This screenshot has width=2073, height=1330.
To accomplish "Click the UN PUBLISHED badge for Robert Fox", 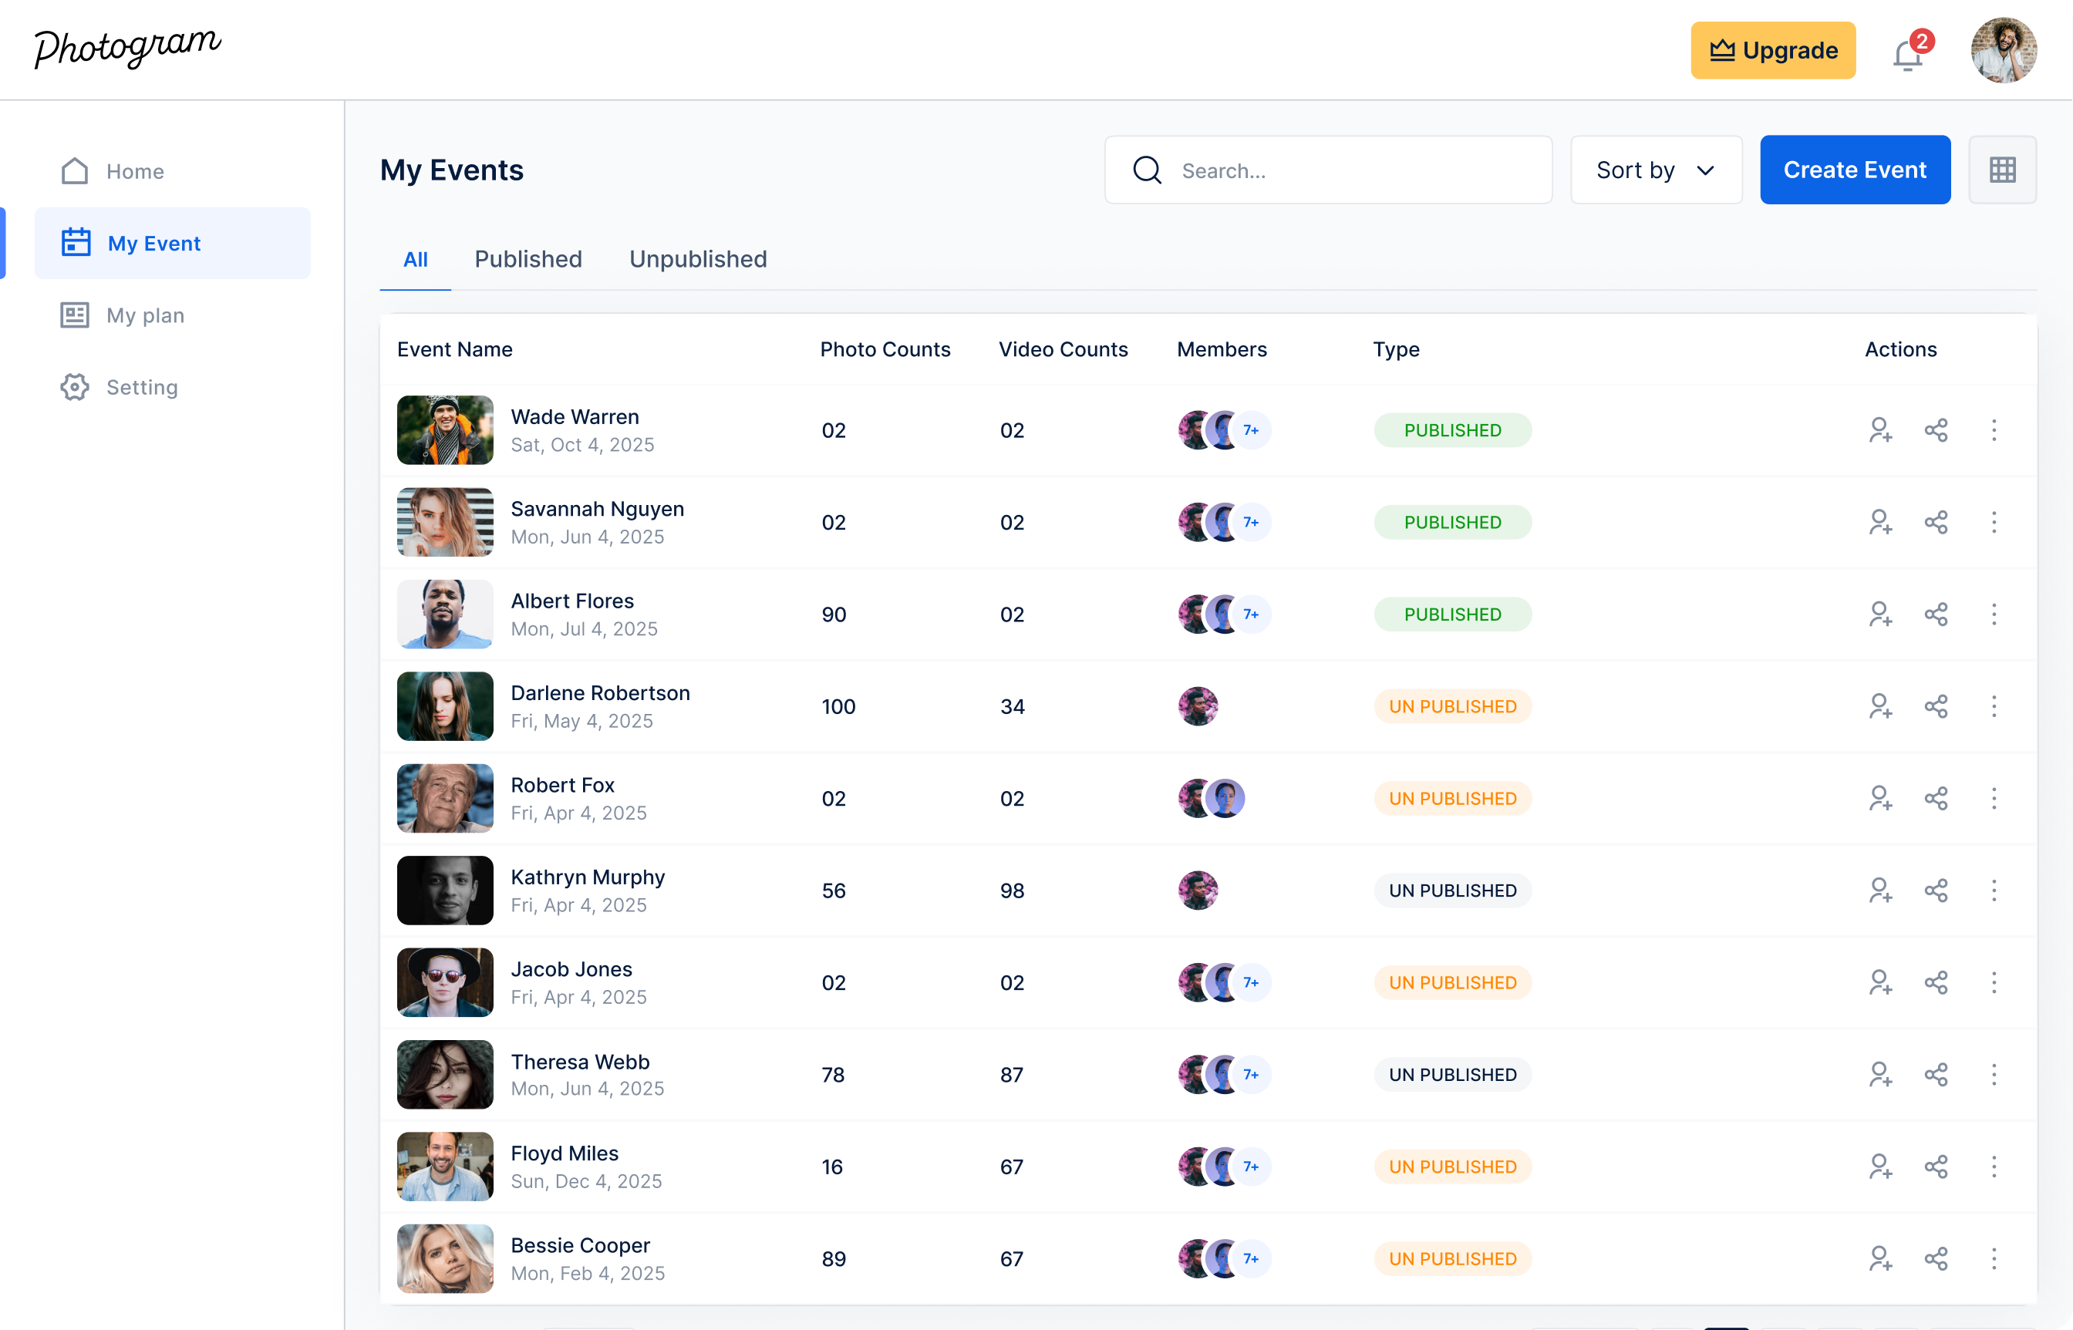I will (x=1452, y=799).
